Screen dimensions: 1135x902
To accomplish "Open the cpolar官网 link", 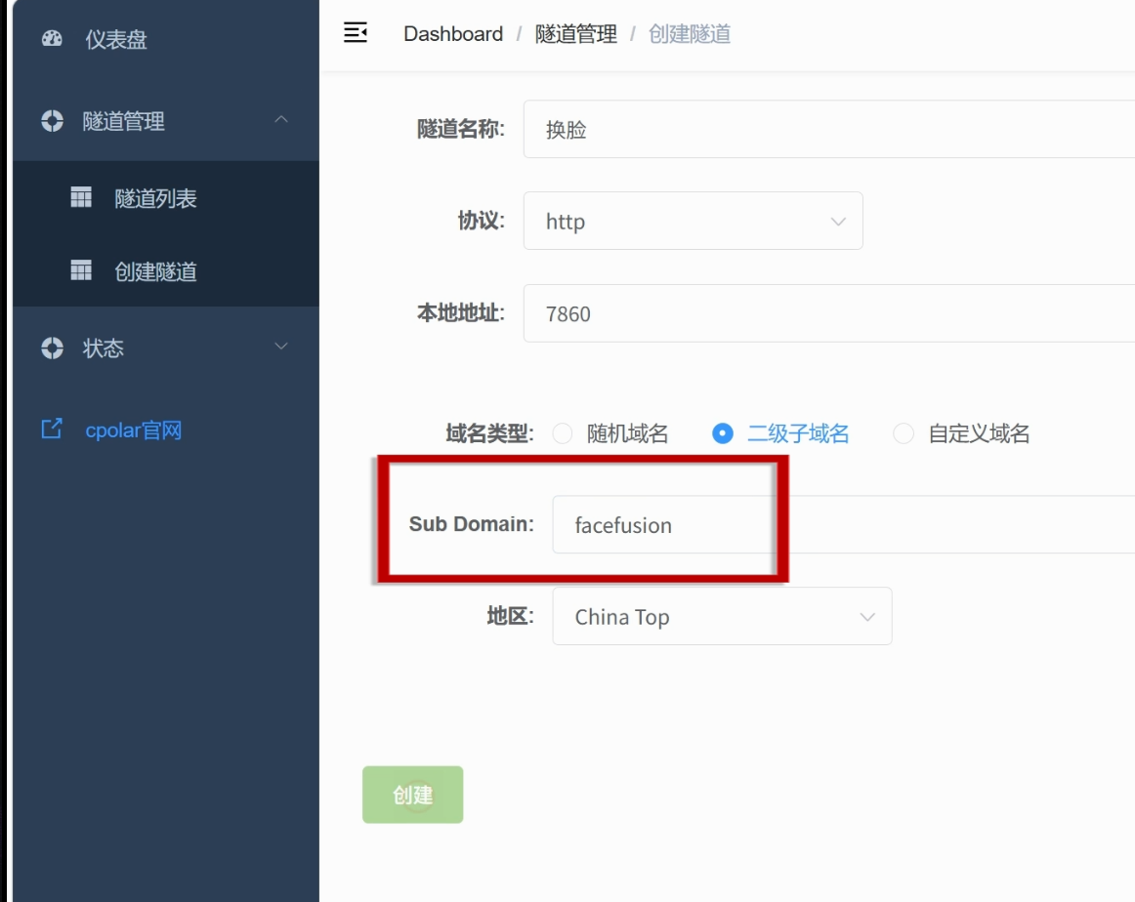I will click(133, 430).
